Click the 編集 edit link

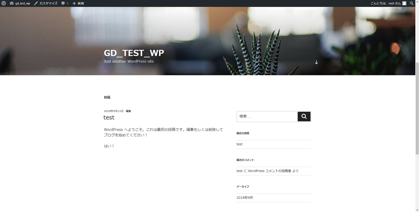click(x=129, y=111)
